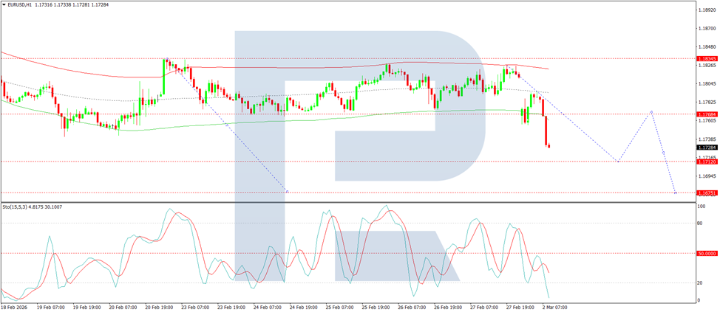Select the 1.18345 red price level label

click(x=705, y=59)
